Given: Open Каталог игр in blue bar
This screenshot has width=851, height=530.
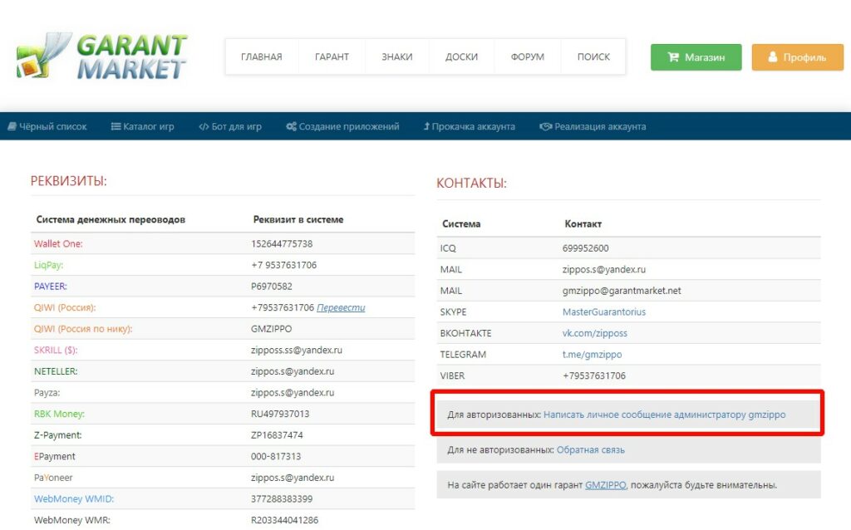Looking at the screenshot, I should click(142, 127).
